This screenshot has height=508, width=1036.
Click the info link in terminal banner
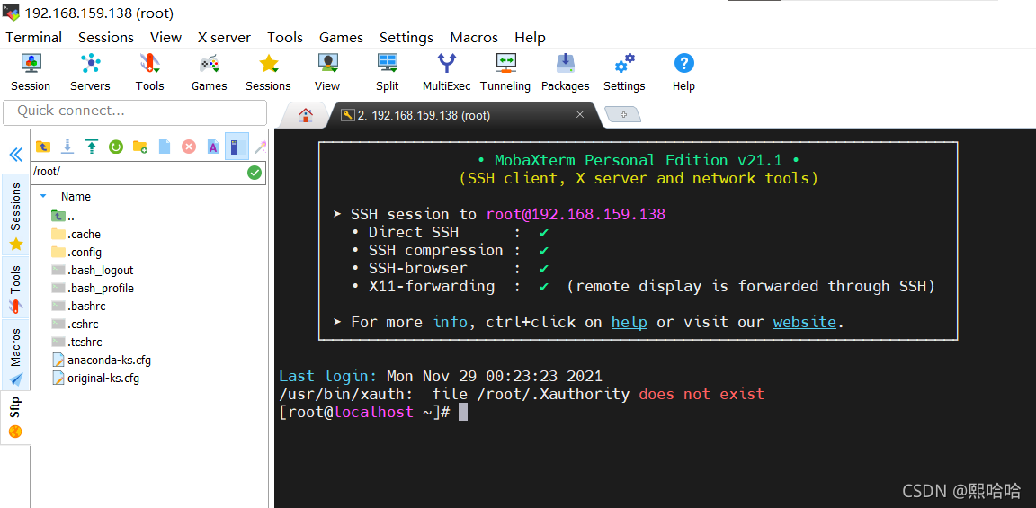451,323
